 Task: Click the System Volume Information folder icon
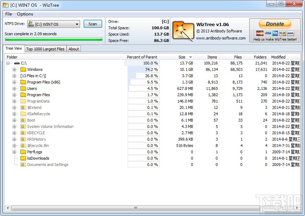point(23,126)
